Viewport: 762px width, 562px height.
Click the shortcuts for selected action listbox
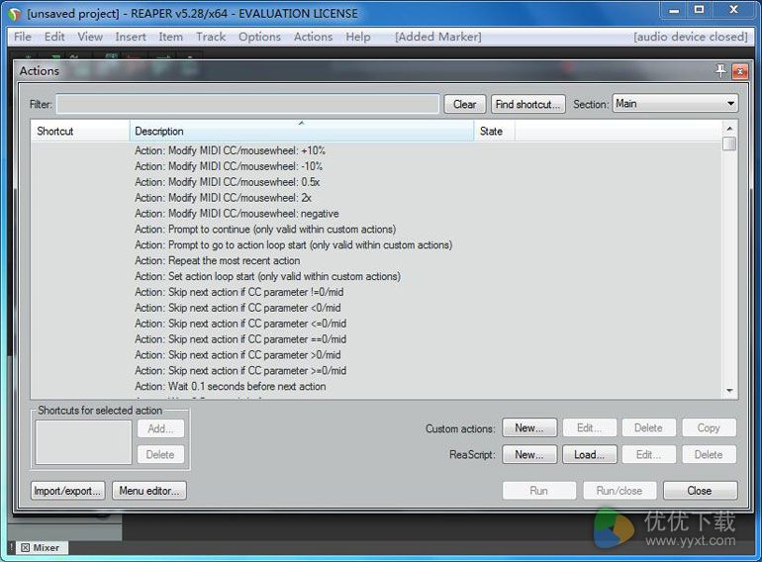tap(83, 442)
